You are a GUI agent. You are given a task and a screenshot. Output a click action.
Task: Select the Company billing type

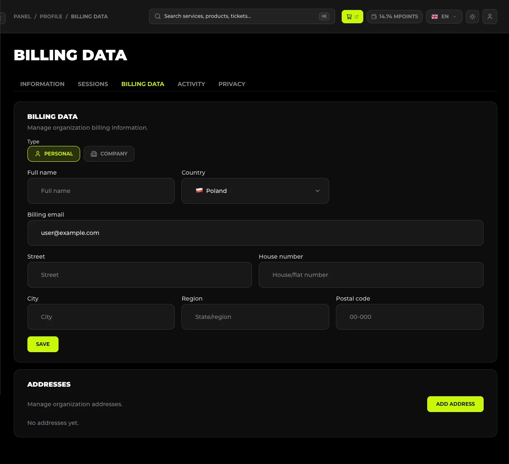tap(109, 154)
